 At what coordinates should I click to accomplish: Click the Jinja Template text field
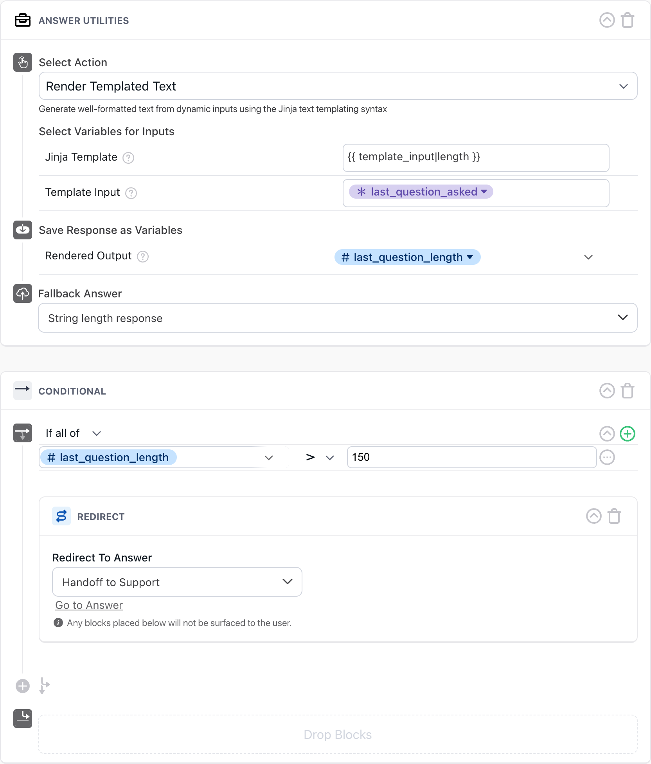[475, 158]
